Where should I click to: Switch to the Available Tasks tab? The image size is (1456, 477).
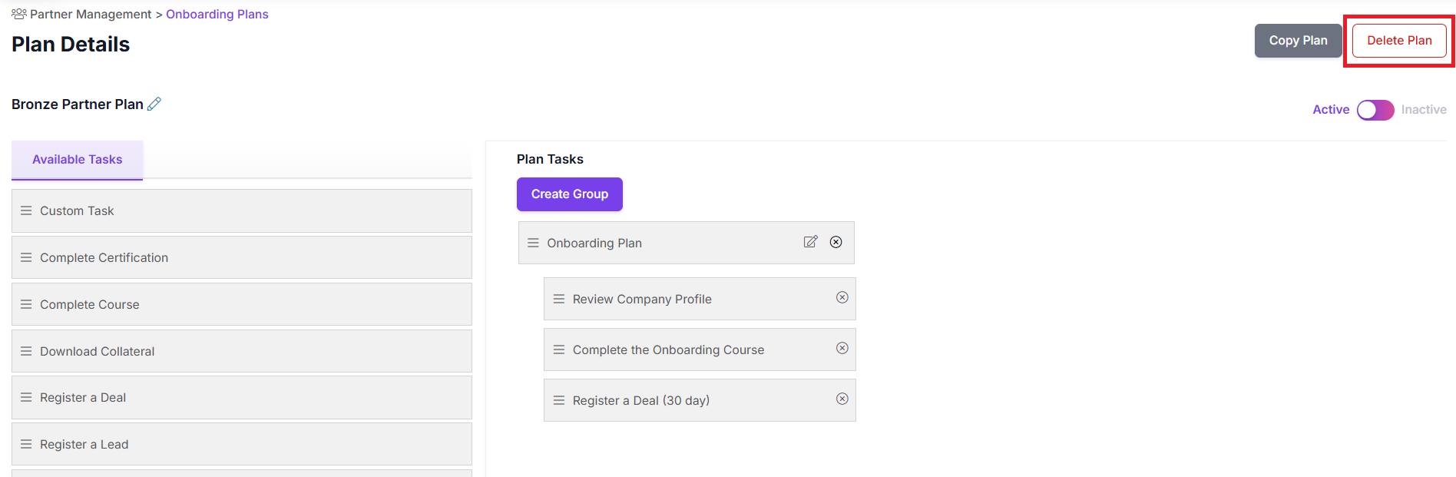click(77, 159)
